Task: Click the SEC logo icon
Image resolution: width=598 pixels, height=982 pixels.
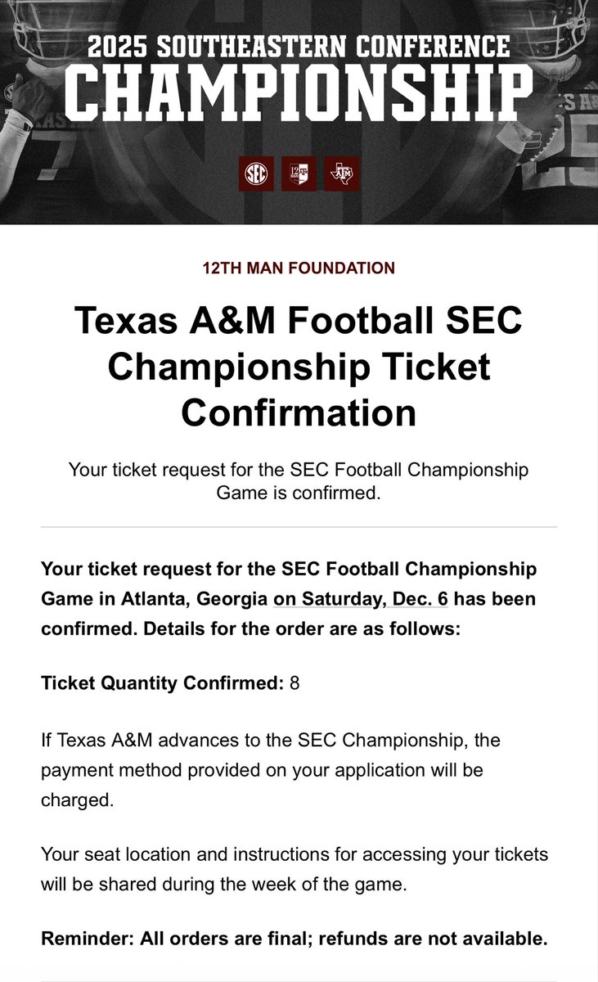Action: [x=256, y=173]
